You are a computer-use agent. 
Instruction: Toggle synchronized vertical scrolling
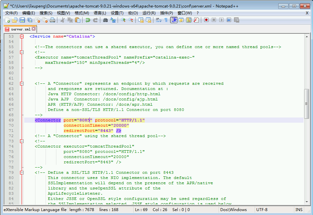tap(141, 20)
